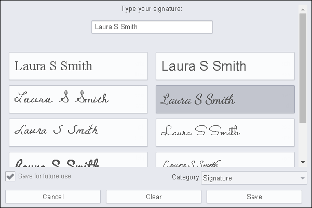
Task: Choose the serif font Laura S Smith signature
Action: point(78,66)
